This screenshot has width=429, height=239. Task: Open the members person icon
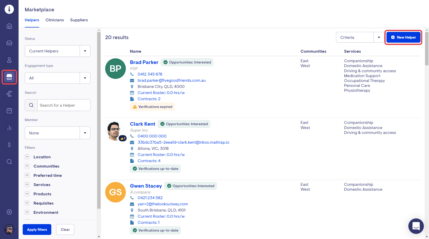(9, 60)
